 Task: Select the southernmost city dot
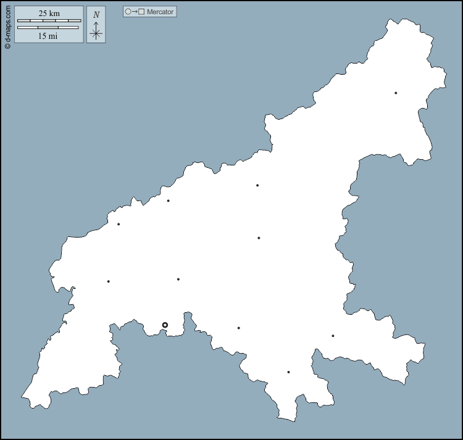[x=288, y=372]
